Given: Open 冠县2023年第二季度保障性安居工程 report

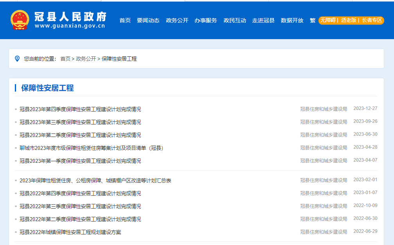Looking at the screenshot, I should (x=80, y=135).
